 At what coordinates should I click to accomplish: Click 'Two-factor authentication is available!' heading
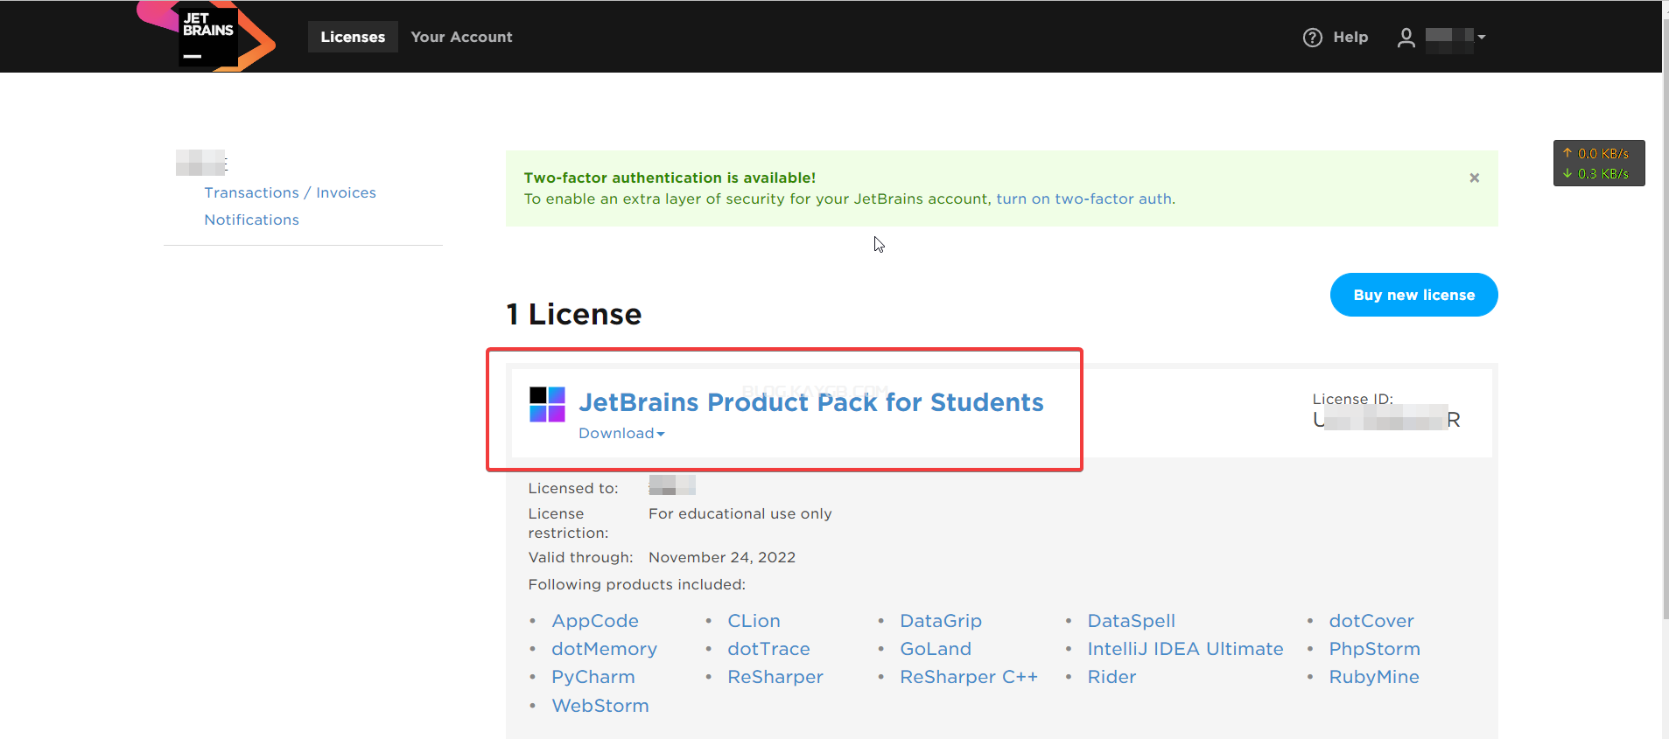[670, 178]
